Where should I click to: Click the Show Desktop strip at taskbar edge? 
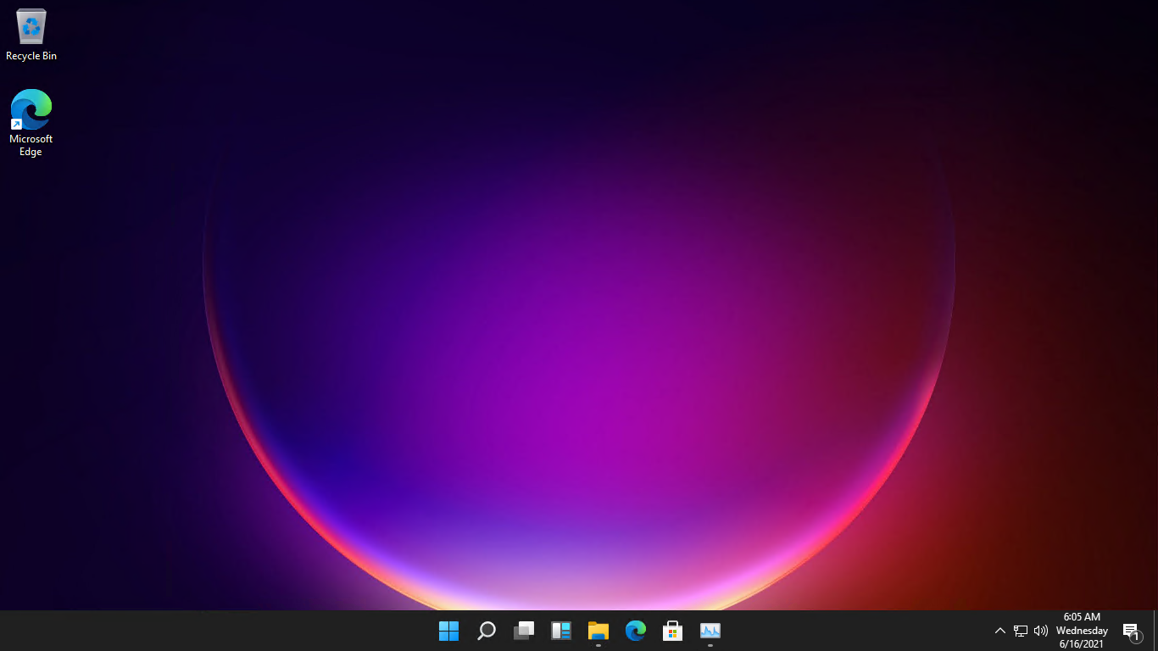pos(1155,631)
